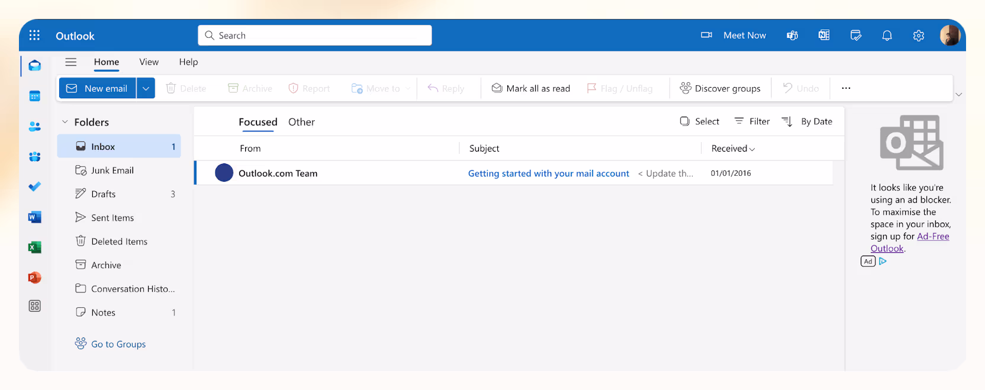Open the Conversation History folder

coord(119,289)
